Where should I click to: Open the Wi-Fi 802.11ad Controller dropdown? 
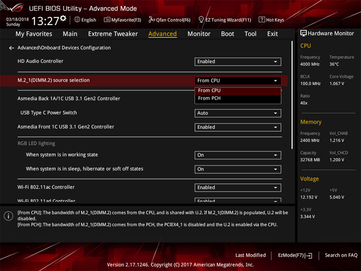[x=238, y=200]
